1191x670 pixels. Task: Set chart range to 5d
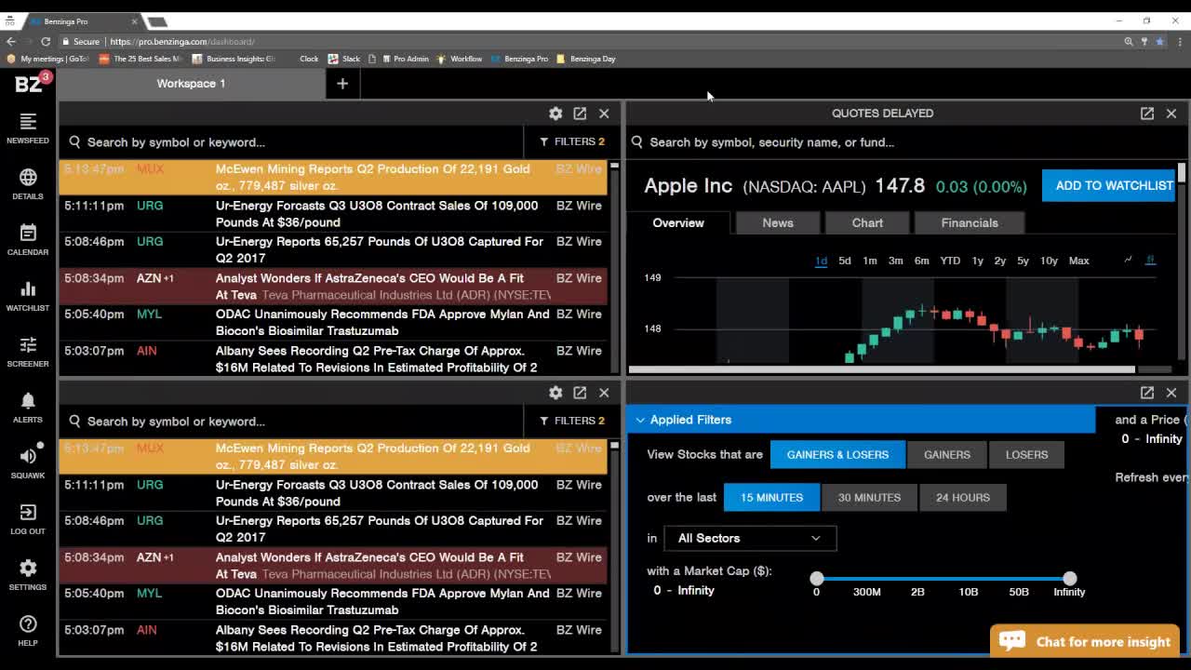(x=845, y=261)
